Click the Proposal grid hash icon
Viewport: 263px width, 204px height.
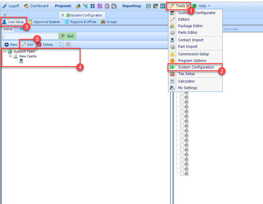pyautogui.click(x=93, y=6)
